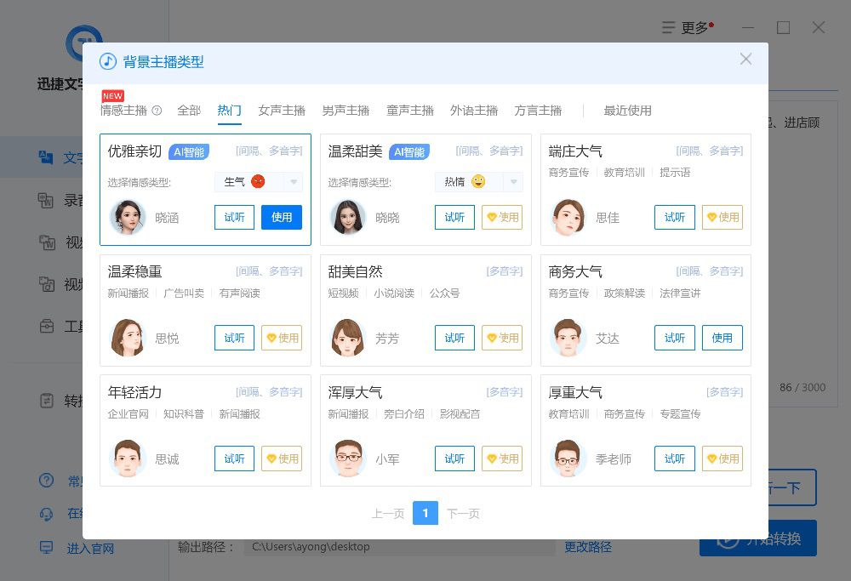Click 使用 button for 艾达
Image resolution: width=851 pixels, height=581 pixels.
click(x=722, y=338)
